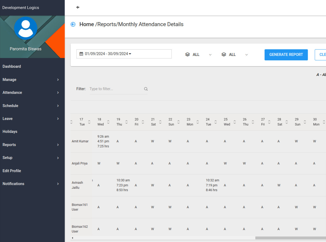This screenshot has width=326, height=242.
Task: Click the Development Logics title
Action: (x=21, y=8)
